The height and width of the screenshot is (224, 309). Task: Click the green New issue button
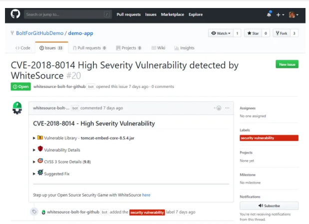pyautogui.click(x=287, y=64)
